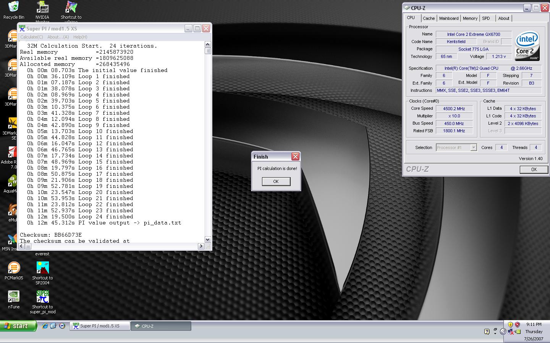Click the Technology value 65 nm

pos(446,56)
